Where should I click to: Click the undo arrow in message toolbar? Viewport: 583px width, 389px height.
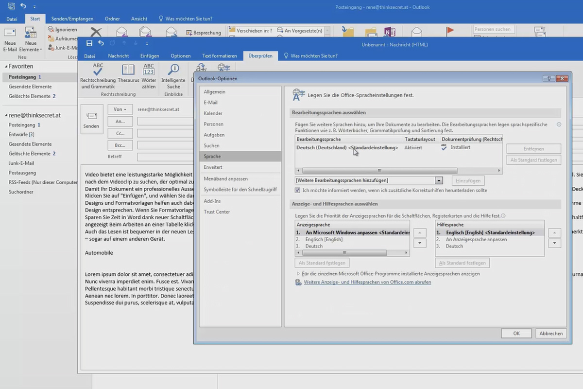101,43
